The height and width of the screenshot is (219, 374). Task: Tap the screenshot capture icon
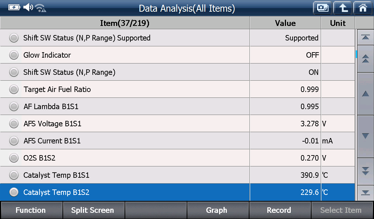pyautogui.click(x=323, y=8)
